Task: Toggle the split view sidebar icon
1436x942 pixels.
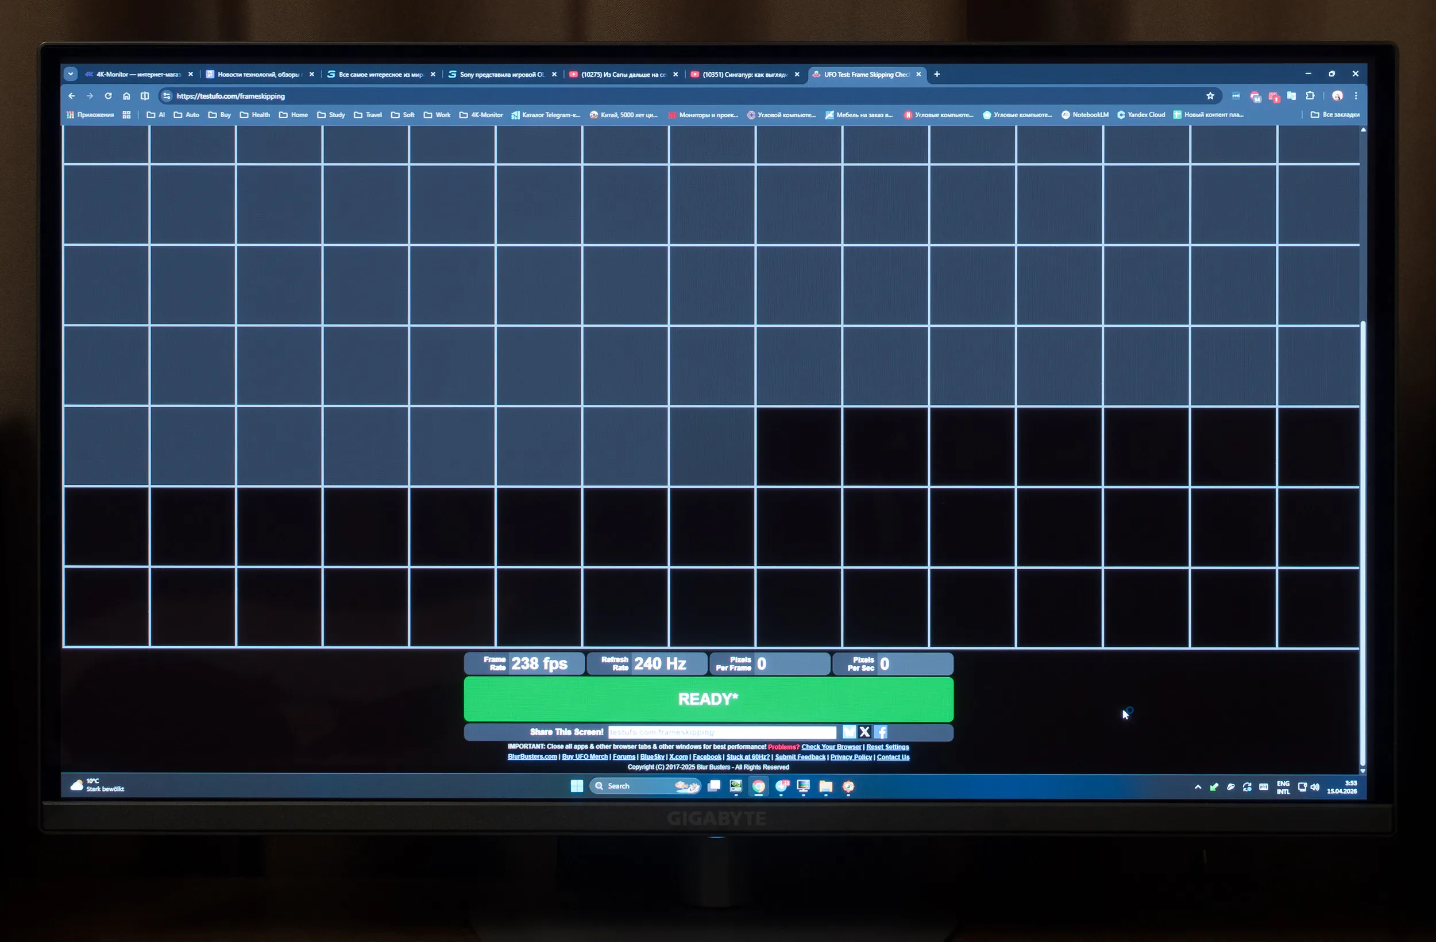Action: pyautogui.click(x=145, y=96)
